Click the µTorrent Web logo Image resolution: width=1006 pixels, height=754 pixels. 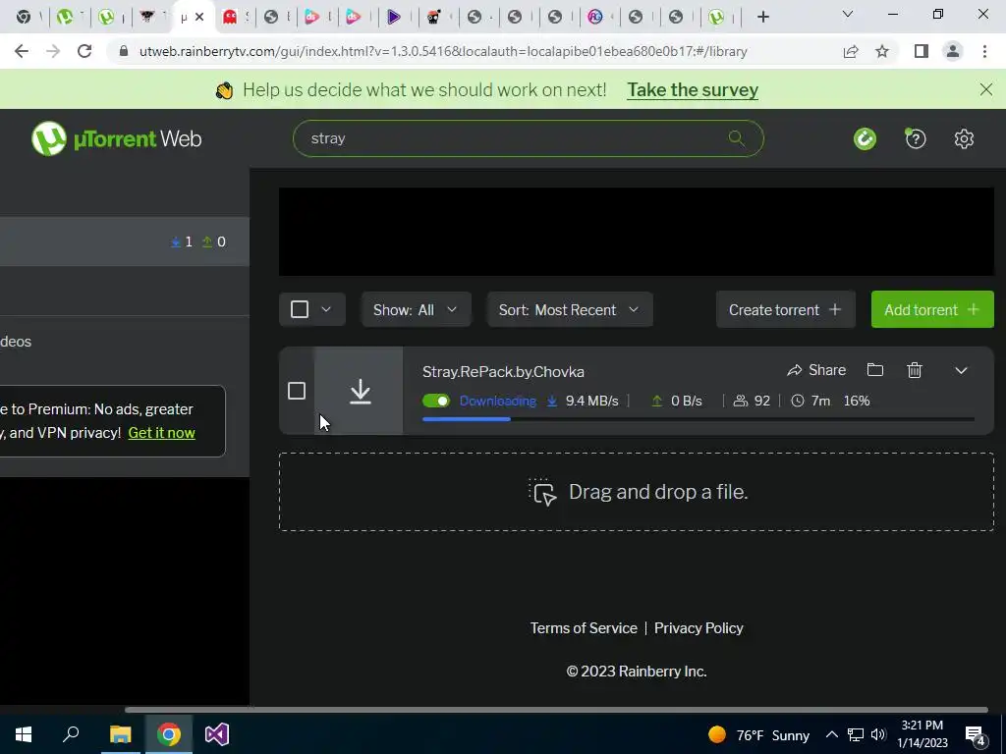tap(117, 138)
